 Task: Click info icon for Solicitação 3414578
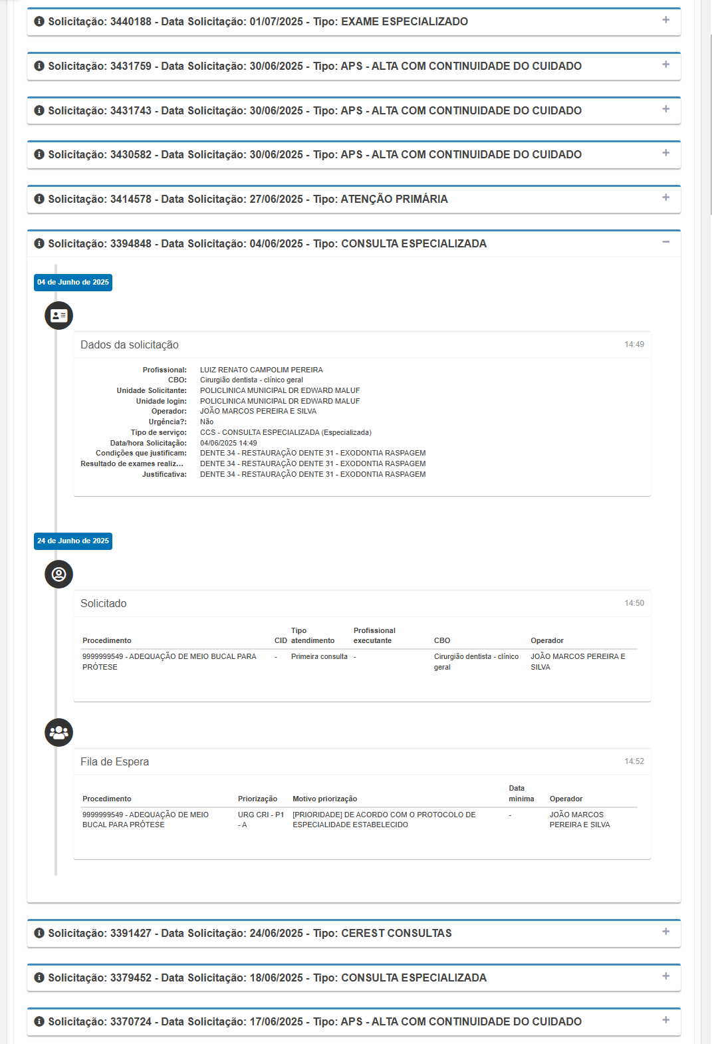(x=39, y=199)
